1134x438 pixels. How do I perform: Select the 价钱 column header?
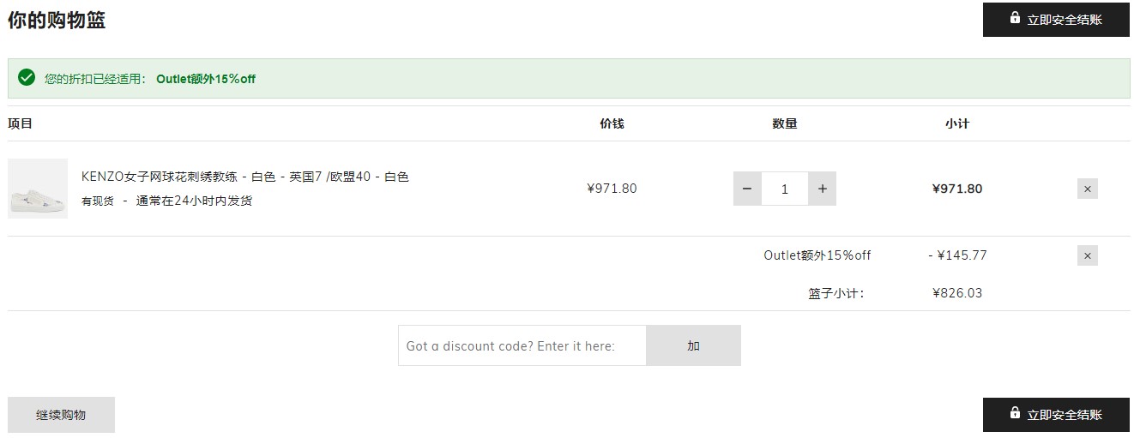[612, 123]
